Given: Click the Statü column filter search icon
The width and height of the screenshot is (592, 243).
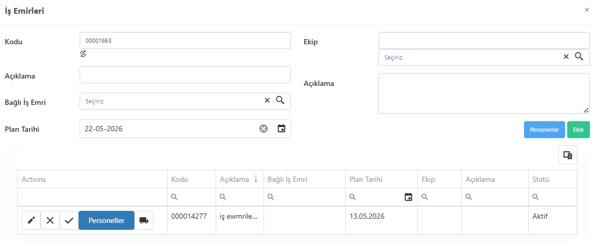Looking at the screenshot, I should (535, 197).
